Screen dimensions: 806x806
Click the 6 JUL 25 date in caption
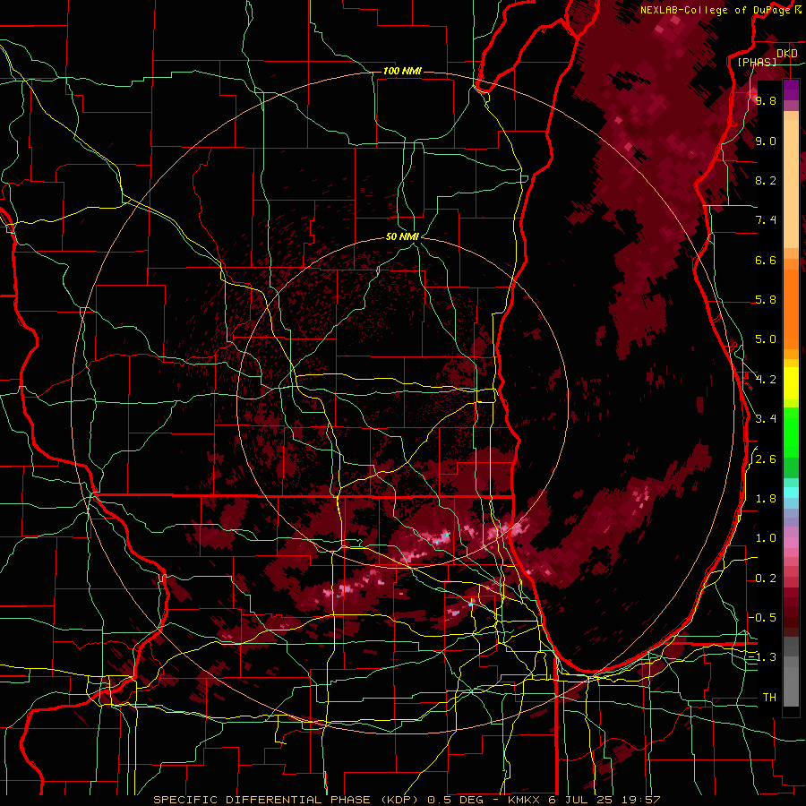pyautogui.click(x=579, y=800)
